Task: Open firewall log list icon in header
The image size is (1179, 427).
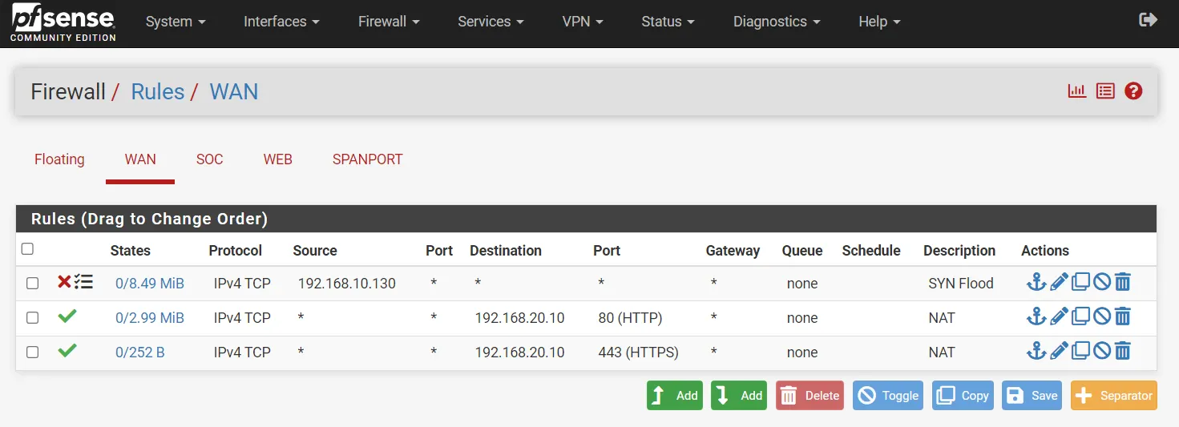Action: click(x=1105, y=91)
